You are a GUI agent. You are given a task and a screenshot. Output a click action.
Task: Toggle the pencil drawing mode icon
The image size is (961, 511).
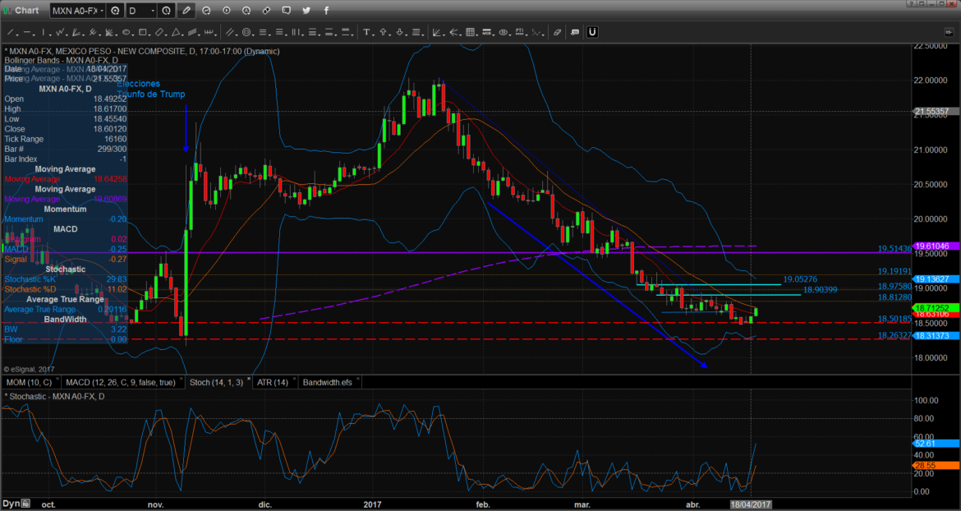pyautogui.click(x=187, y=11)
